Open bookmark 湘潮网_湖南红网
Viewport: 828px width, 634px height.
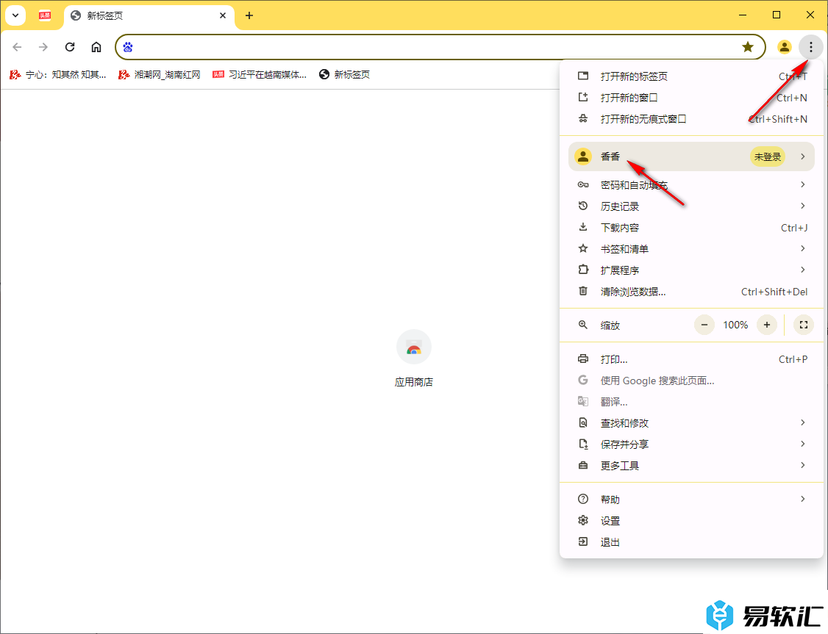point(160,75)
